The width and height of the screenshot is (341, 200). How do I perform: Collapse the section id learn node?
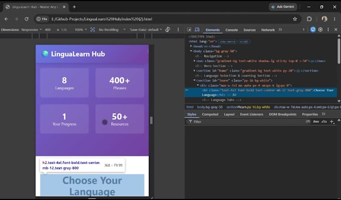tap(195, 80)
